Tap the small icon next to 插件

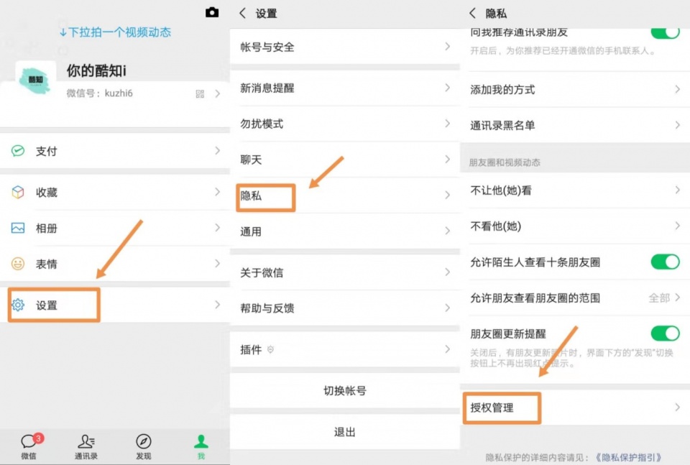point(271,350)
